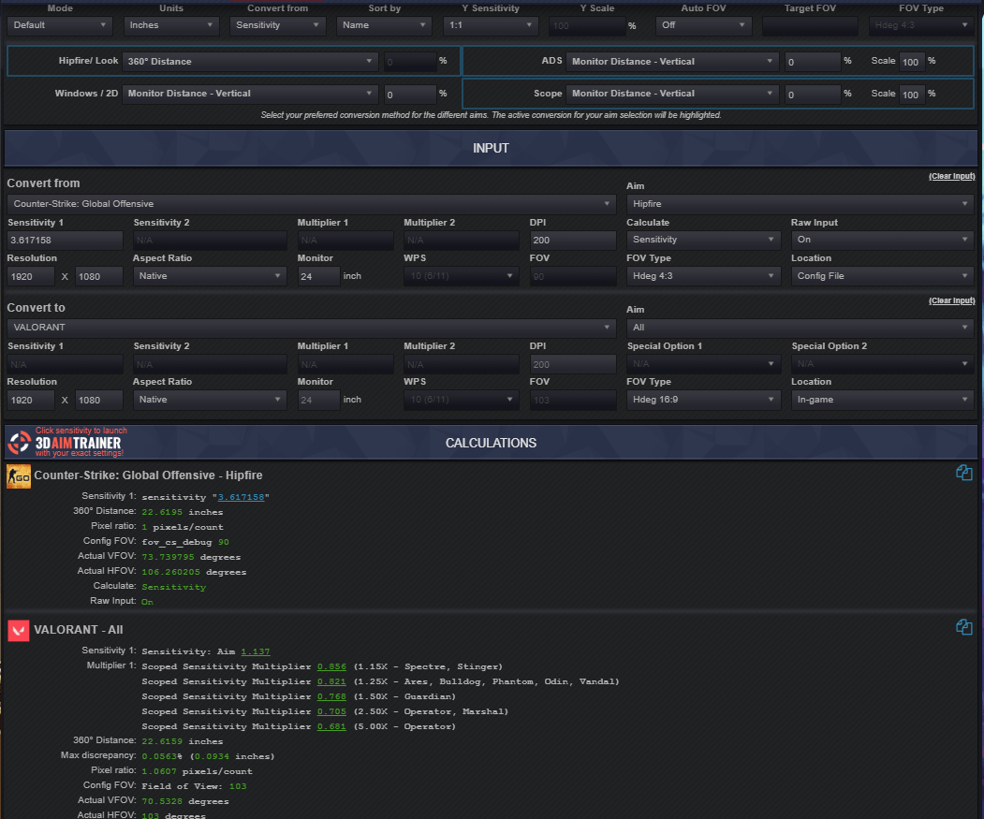Click the Convert from DPI field
This screenshot has height=819, width=984.
pyautogui.click(x=572, y=241)
